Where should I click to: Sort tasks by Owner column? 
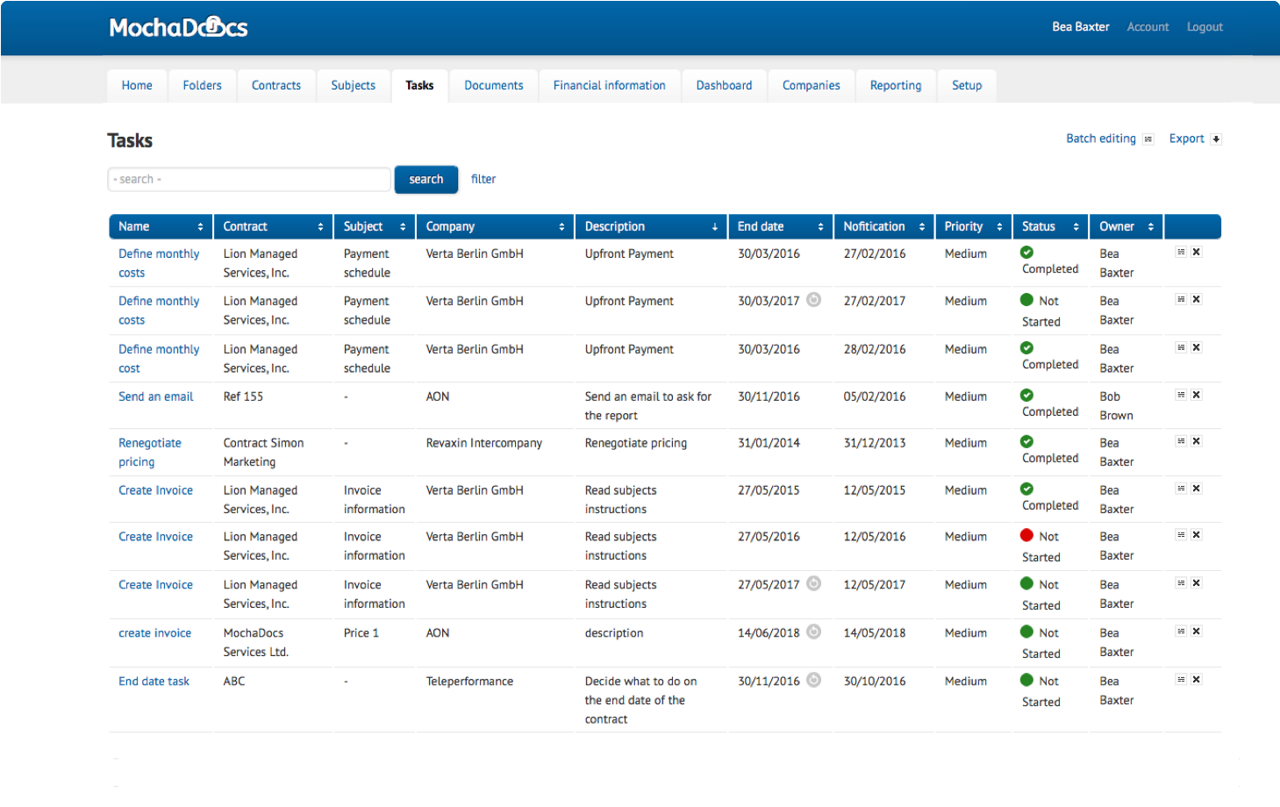[x=1150, y=227]
